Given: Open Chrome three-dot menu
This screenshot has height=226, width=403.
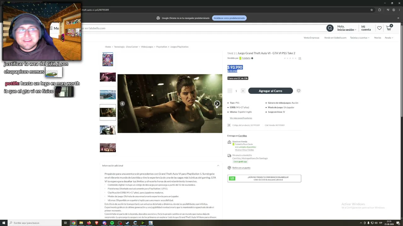Looking at the screenshot, I should (399, 10).
